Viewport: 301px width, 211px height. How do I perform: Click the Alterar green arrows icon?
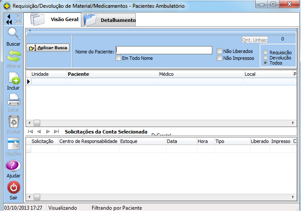click(x=13, y=56)
